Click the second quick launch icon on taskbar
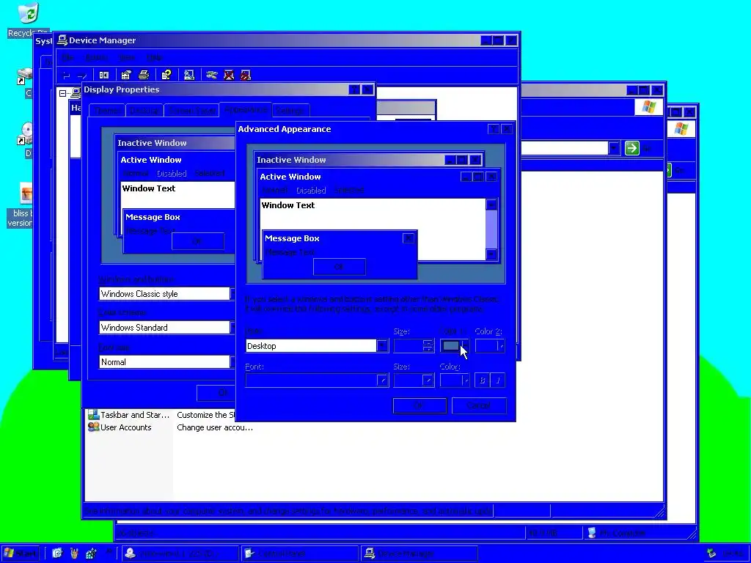Screen dimensions: 751x563 tap(74, 553)
